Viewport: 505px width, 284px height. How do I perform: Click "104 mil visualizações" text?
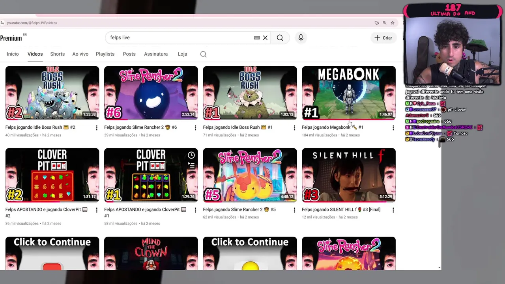coord(320,135)
